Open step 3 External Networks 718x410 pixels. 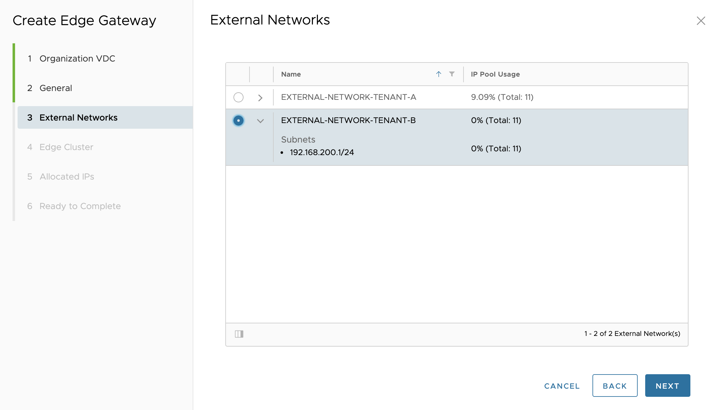coord(78,117)
